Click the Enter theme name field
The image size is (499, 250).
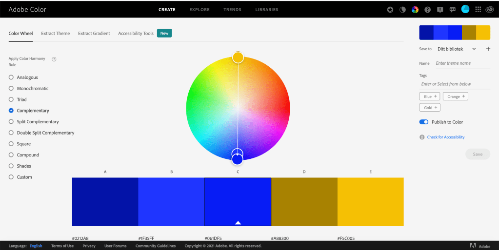(461, 63)
